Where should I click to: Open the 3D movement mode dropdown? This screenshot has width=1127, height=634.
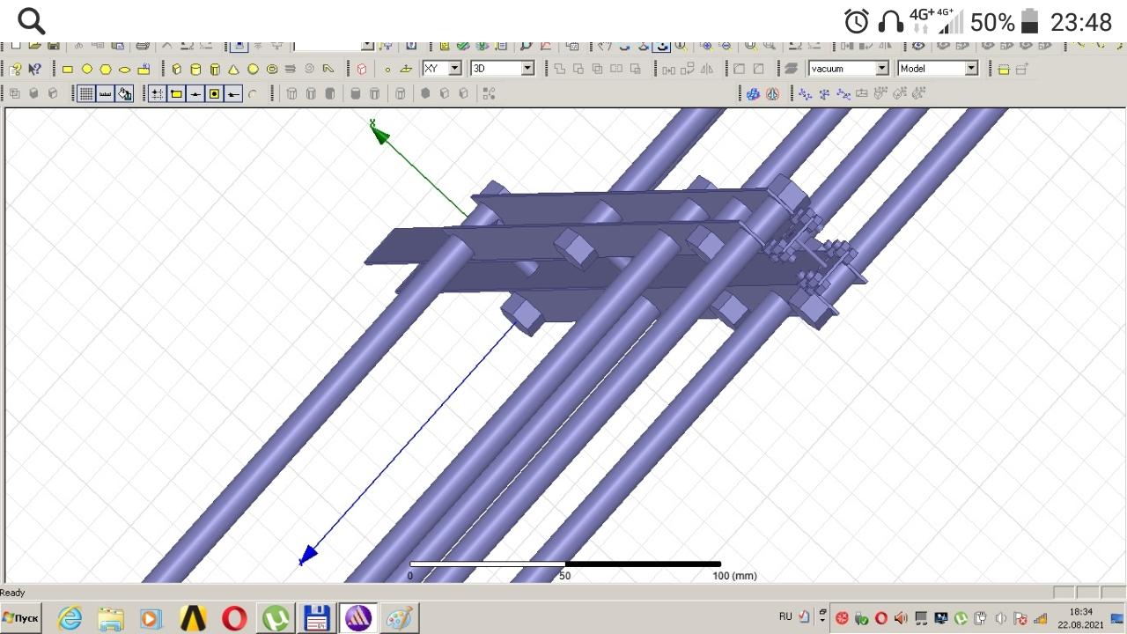[527, 69]
